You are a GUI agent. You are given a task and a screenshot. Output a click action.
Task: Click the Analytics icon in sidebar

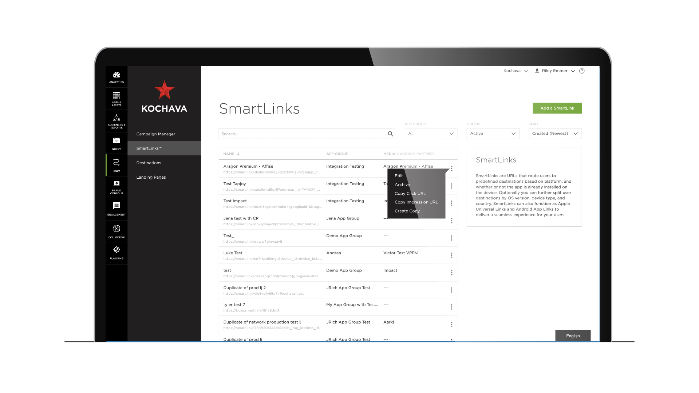click(116, 77)
